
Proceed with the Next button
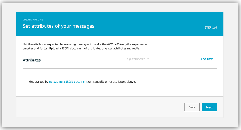click(x=209, y=107)
